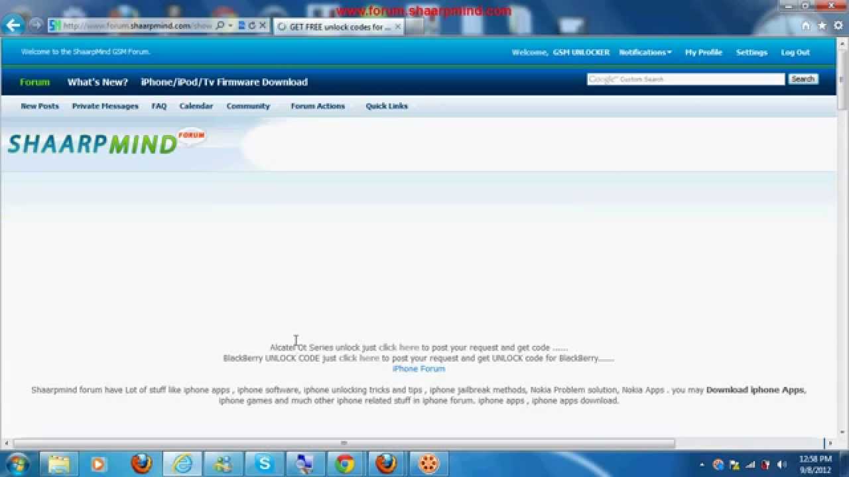This screenshot has width=849, height=477.
Task: Select the Forum navigation tab
Action: pos(34,82)
